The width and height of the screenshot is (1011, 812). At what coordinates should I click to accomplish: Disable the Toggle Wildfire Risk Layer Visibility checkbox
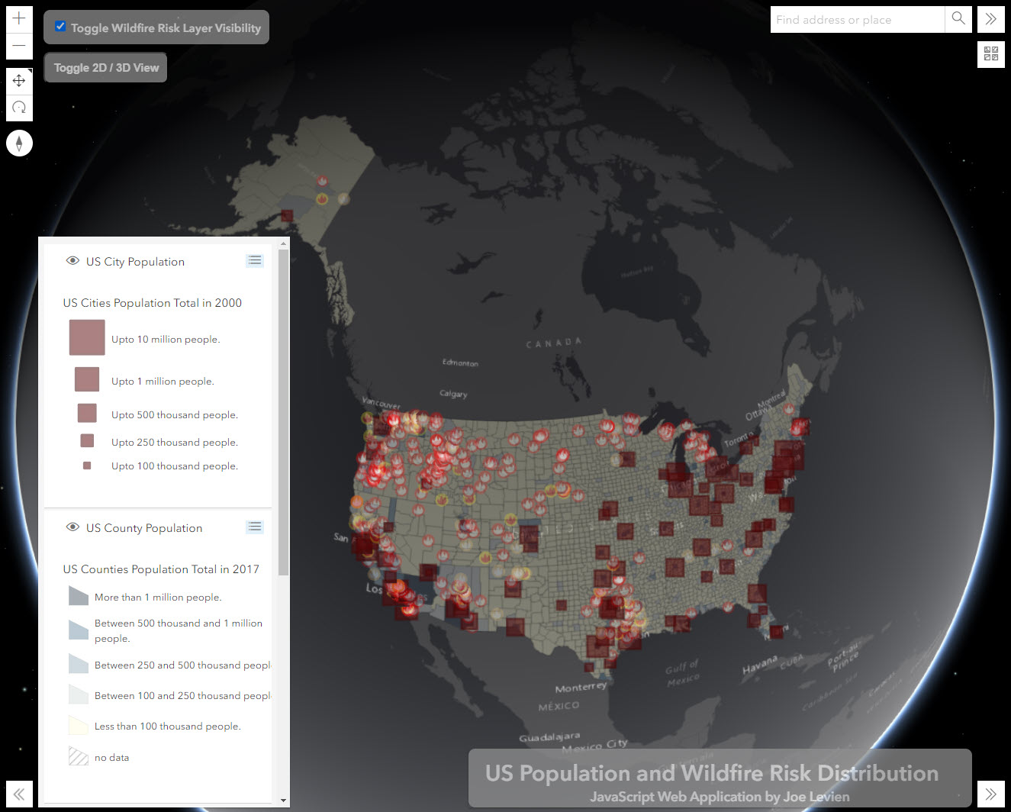click(x=60, y=26)
